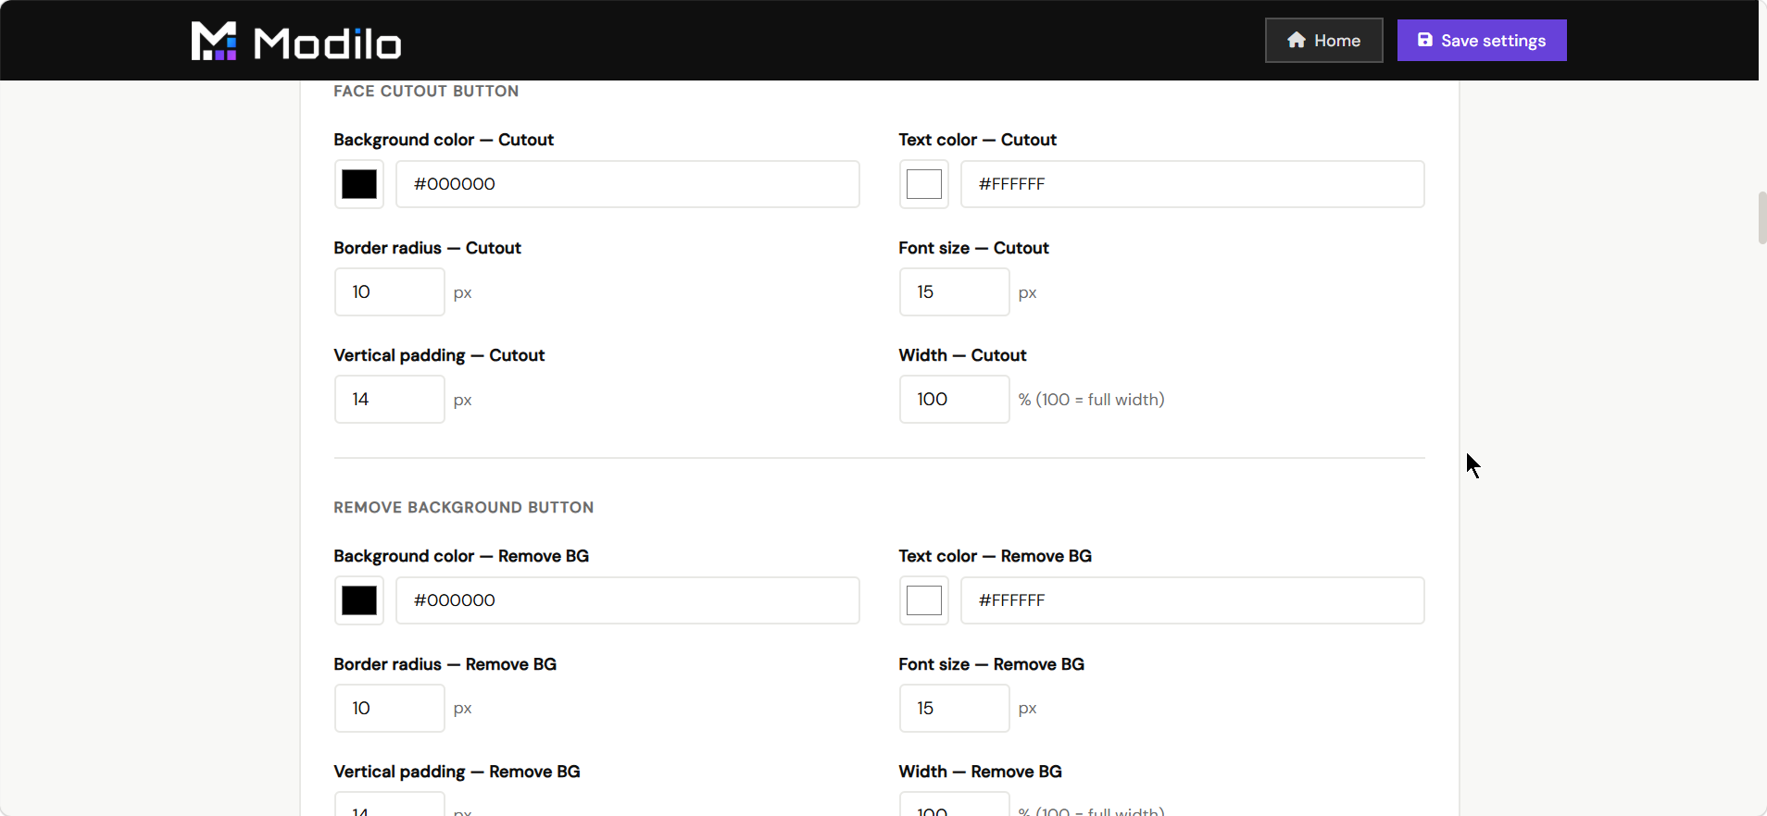
Task: Select the Border radius — Remove BG input
Action: [x=390, y=709]
